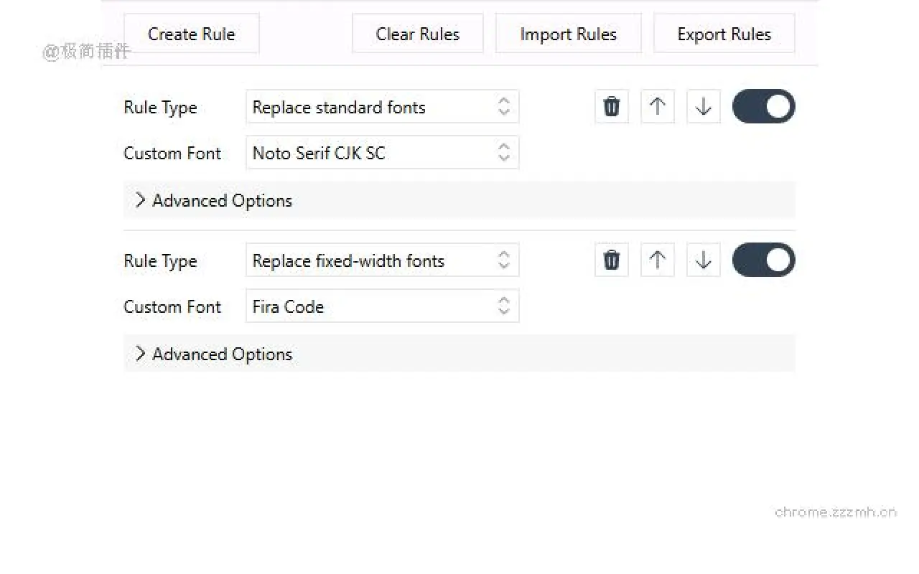919x574 pixels.
Task: Expand the second rule's Advanced Options
Action: (223, 354)
